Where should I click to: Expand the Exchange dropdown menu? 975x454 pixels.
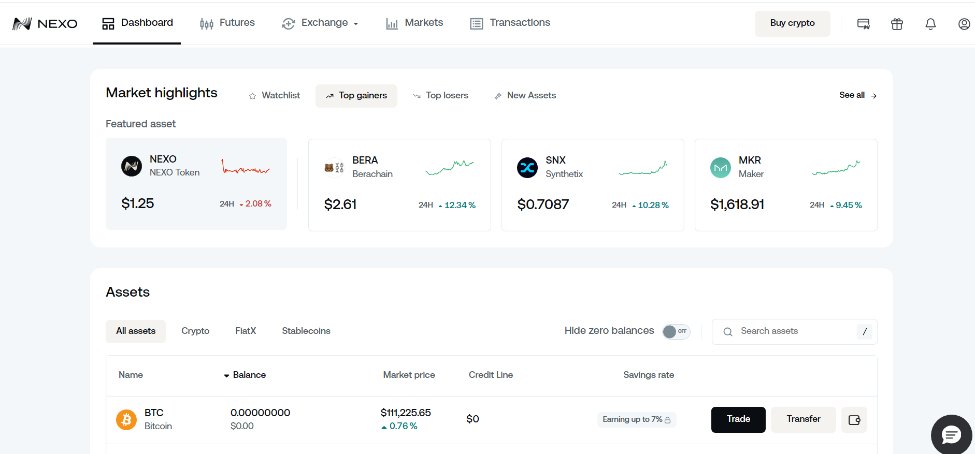320,23
